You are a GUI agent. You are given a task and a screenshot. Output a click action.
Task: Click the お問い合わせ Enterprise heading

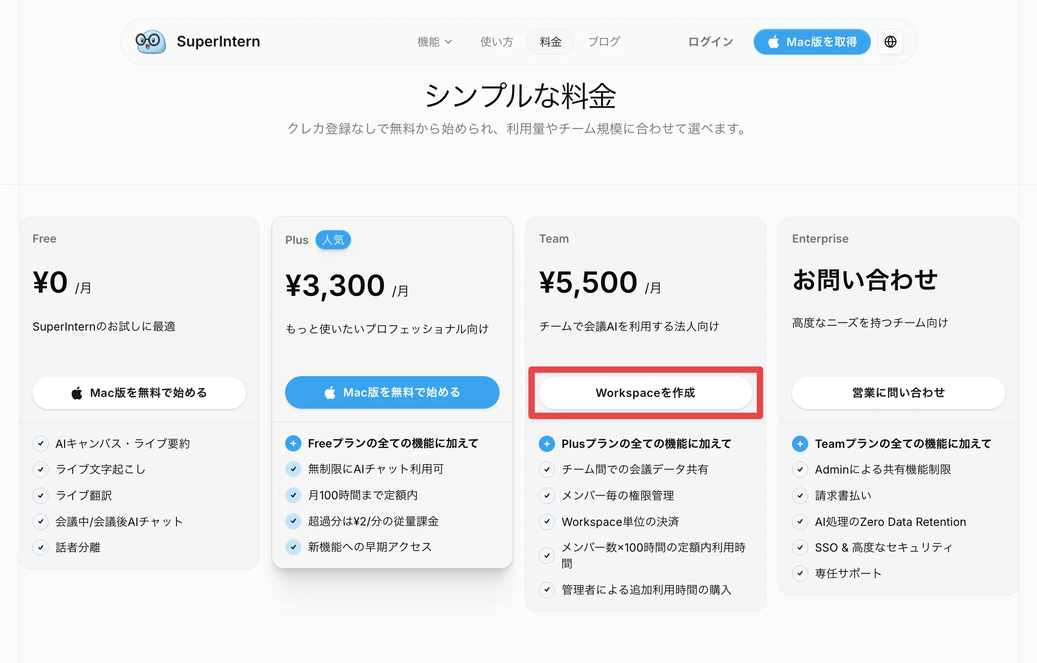[865, 280]
